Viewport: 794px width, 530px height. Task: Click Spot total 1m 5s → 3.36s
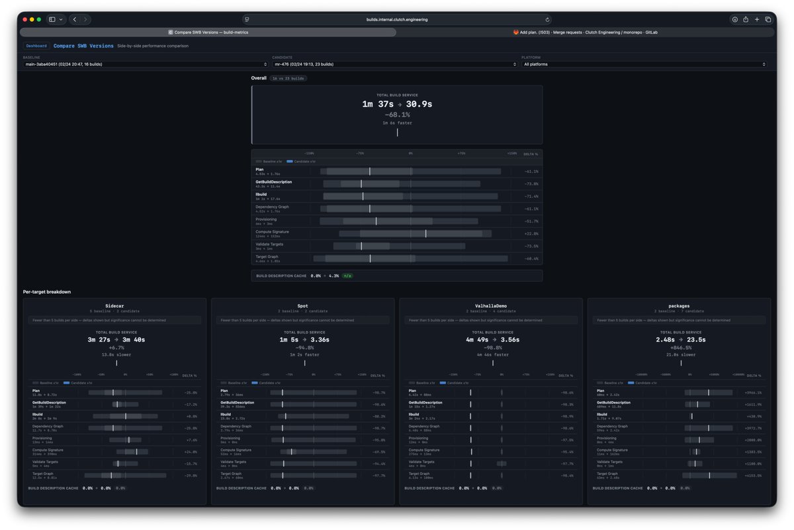click(304, 339)
